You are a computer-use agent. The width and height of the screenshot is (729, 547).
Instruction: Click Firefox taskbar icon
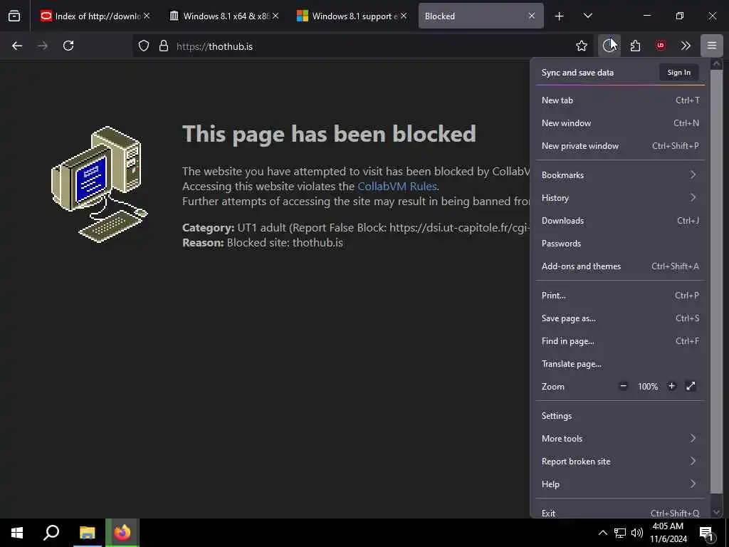pyautogui.click(x=122, y=533)
